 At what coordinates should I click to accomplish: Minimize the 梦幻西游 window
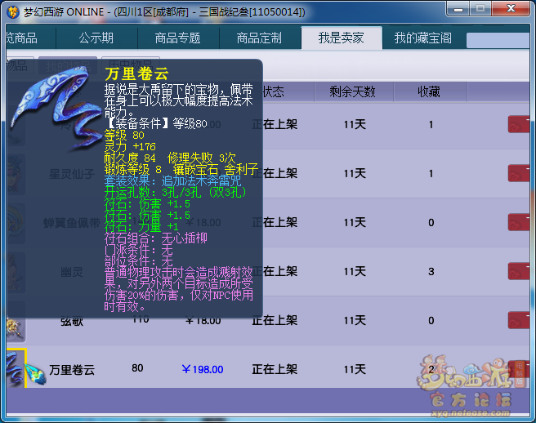click(x=458, y=9)
